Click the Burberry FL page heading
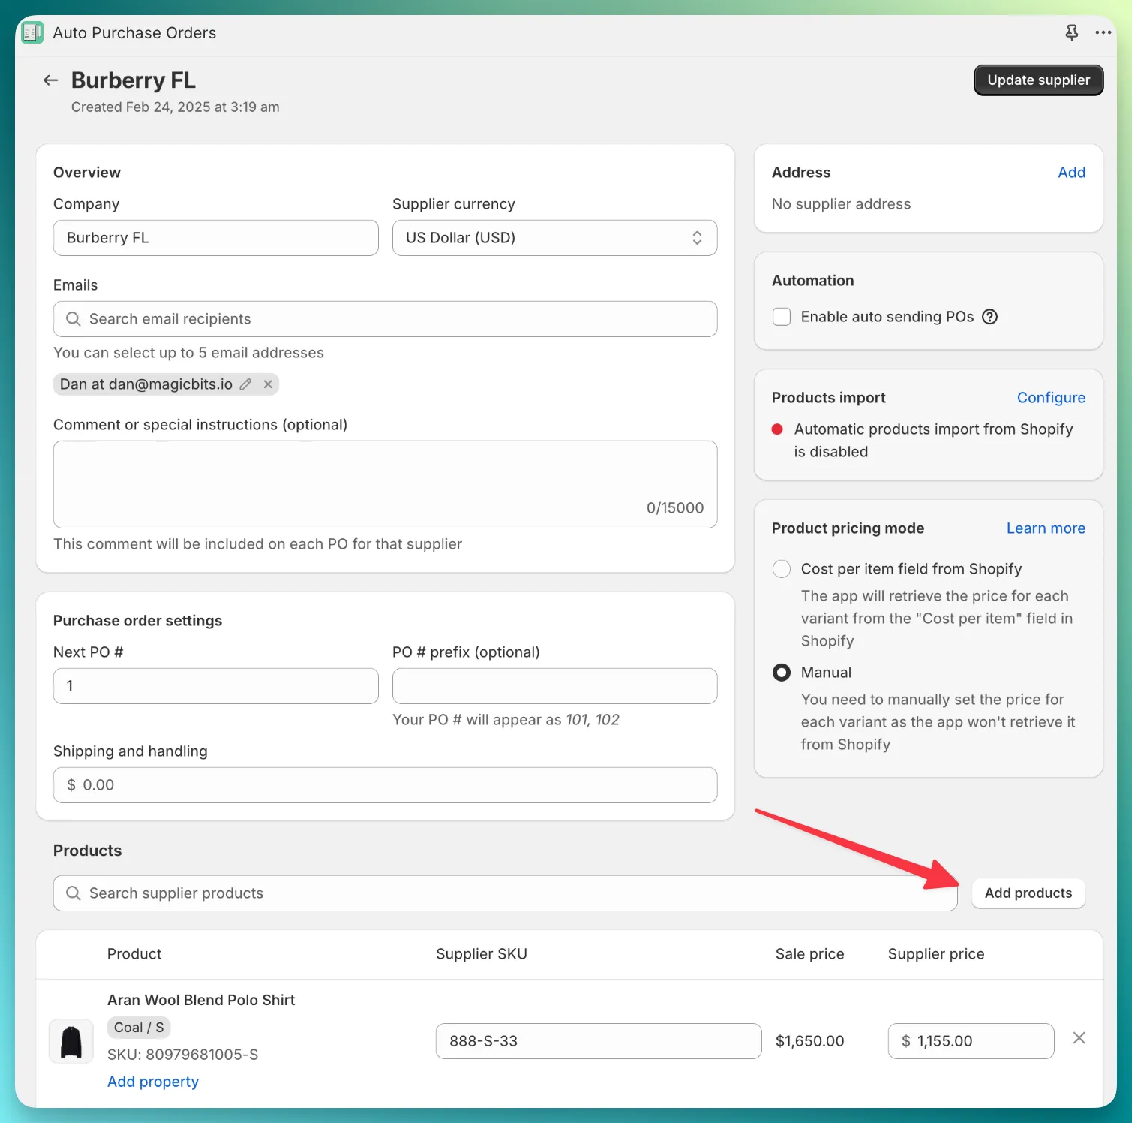Screen dimensions: 1132x1123 (134, 80)
